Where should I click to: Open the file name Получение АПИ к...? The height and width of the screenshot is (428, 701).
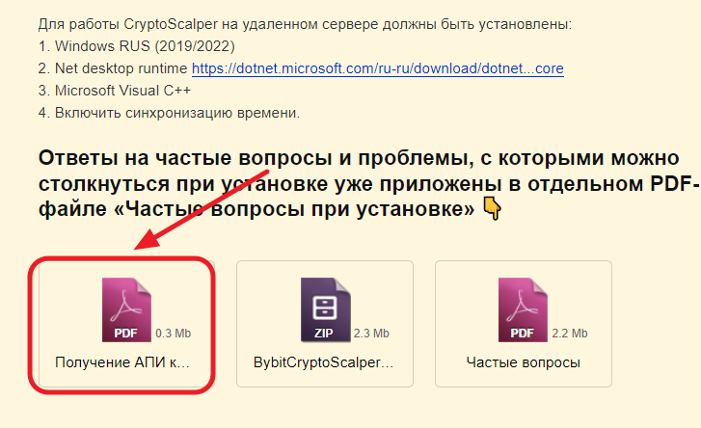(122, 362)
